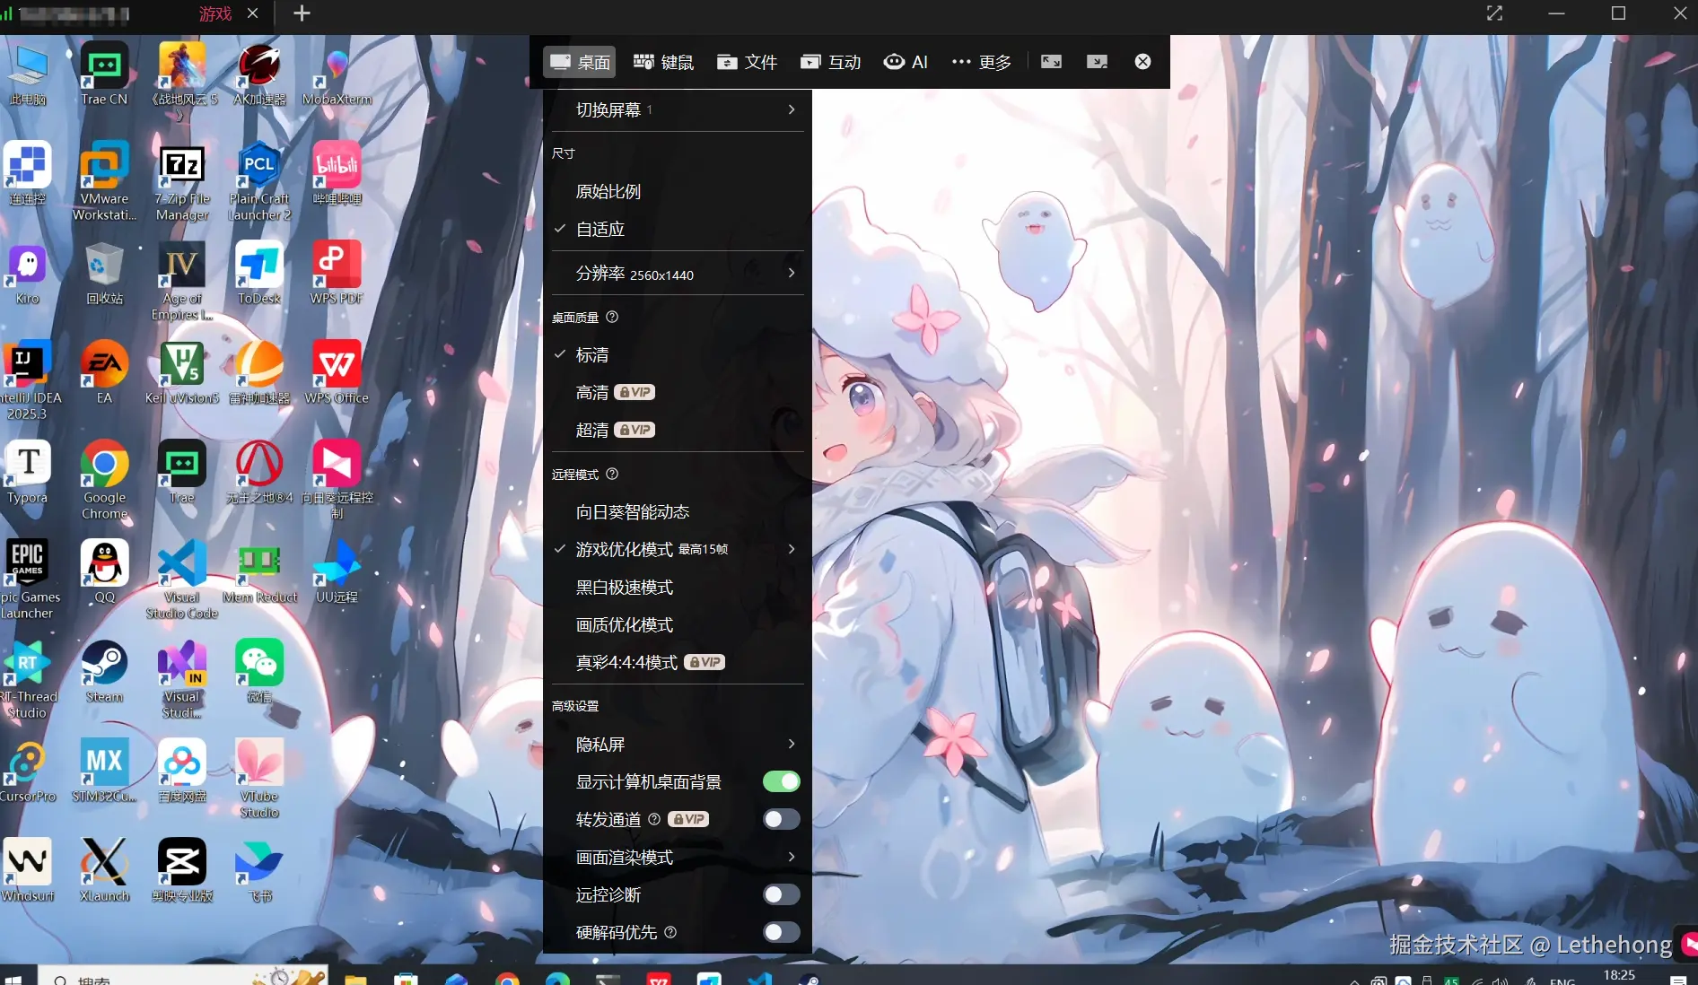Click the ToDesk desktop icon
The height and width of the screenshot is (985, 1698).
pyautogui.click(x=259, y=273)
